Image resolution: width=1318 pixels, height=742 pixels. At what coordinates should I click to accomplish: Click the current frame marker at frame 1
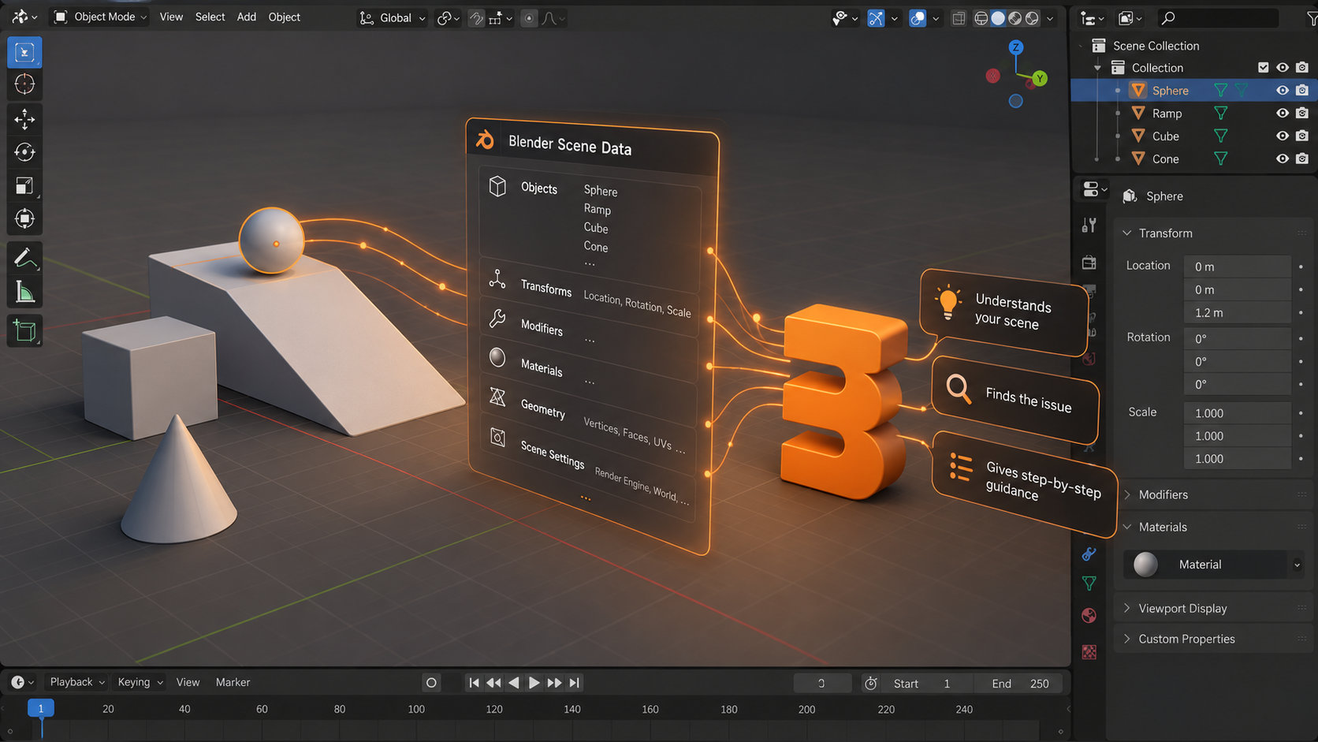coord(41,708)
